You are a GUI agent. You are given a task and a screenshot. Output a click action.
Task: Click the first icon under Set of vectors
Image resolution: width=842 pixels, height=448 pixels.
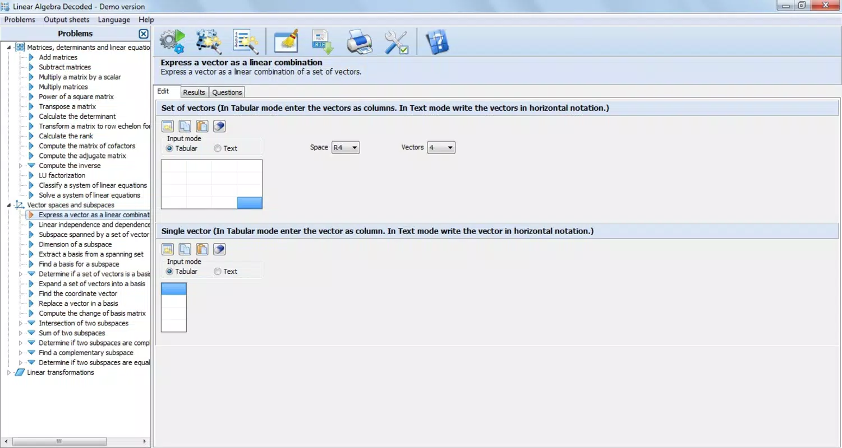[x=167, y=126]
